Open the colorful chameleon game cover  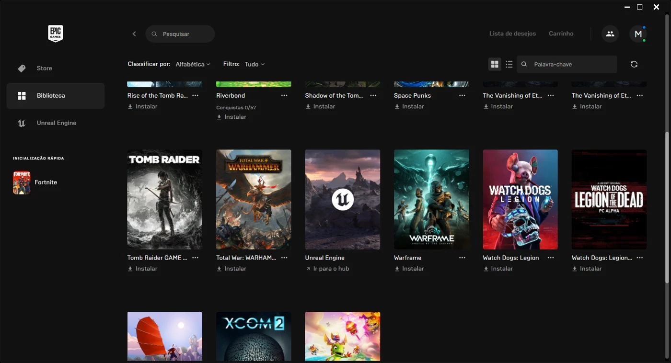[x=343, y=337]
